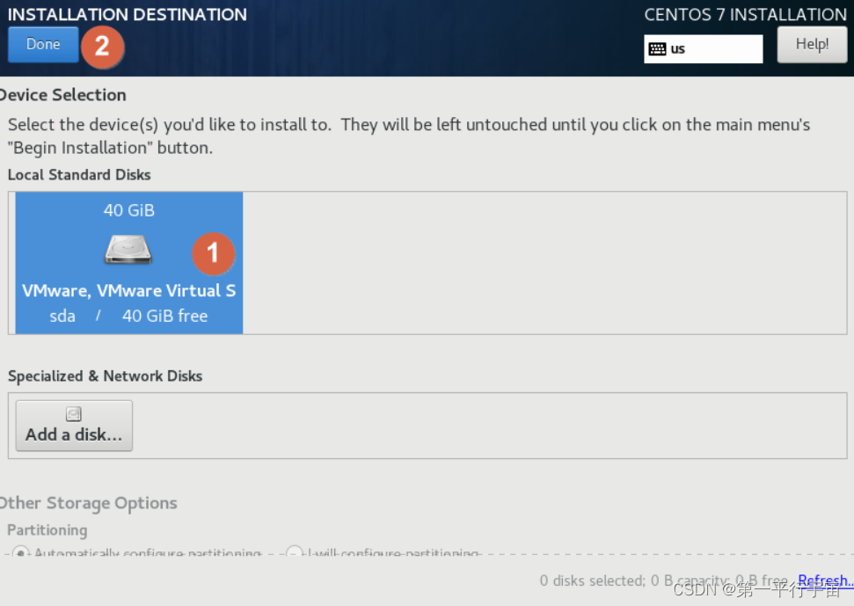Click the Add a disk... button
The width and height of the screenshot is (854, 606).
(74, 426)
